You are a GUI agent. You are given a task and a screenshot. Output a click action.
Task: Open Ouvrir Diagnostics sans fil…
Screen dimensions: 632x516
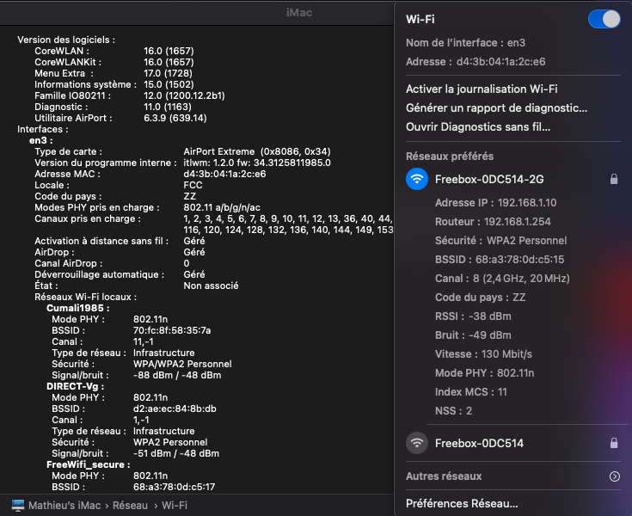[x=478, y=127]
